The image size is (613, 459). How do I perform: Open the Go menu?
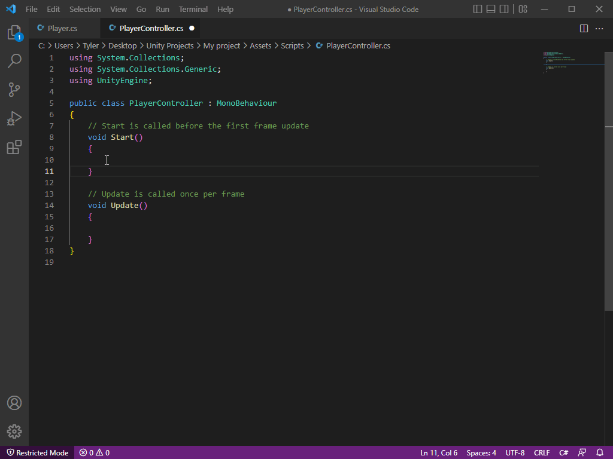141,10
